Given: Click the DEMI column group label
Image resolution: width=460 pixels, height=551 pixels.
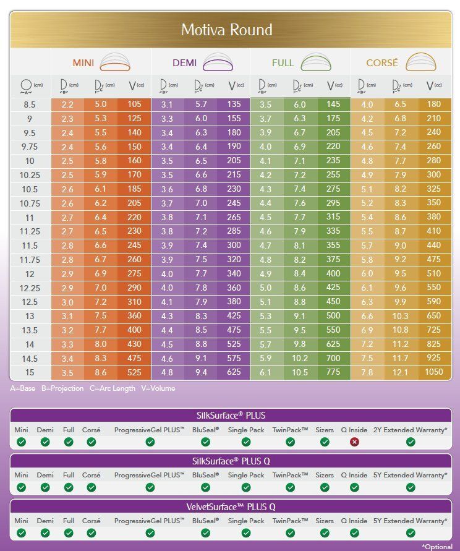Looking at the screenshot, I should tap(184, 63).
